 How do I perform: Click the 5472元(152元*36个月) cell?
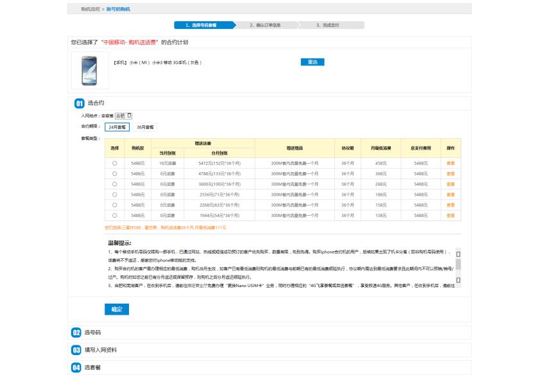coord(219,163)
